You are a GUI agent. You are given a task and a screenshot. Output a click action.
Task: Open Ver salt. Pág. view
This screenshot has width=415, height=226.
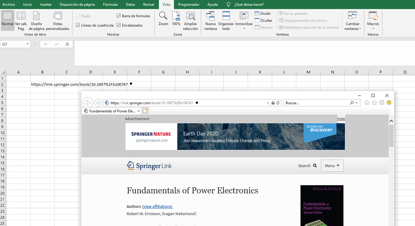click(x=21, y=20)
